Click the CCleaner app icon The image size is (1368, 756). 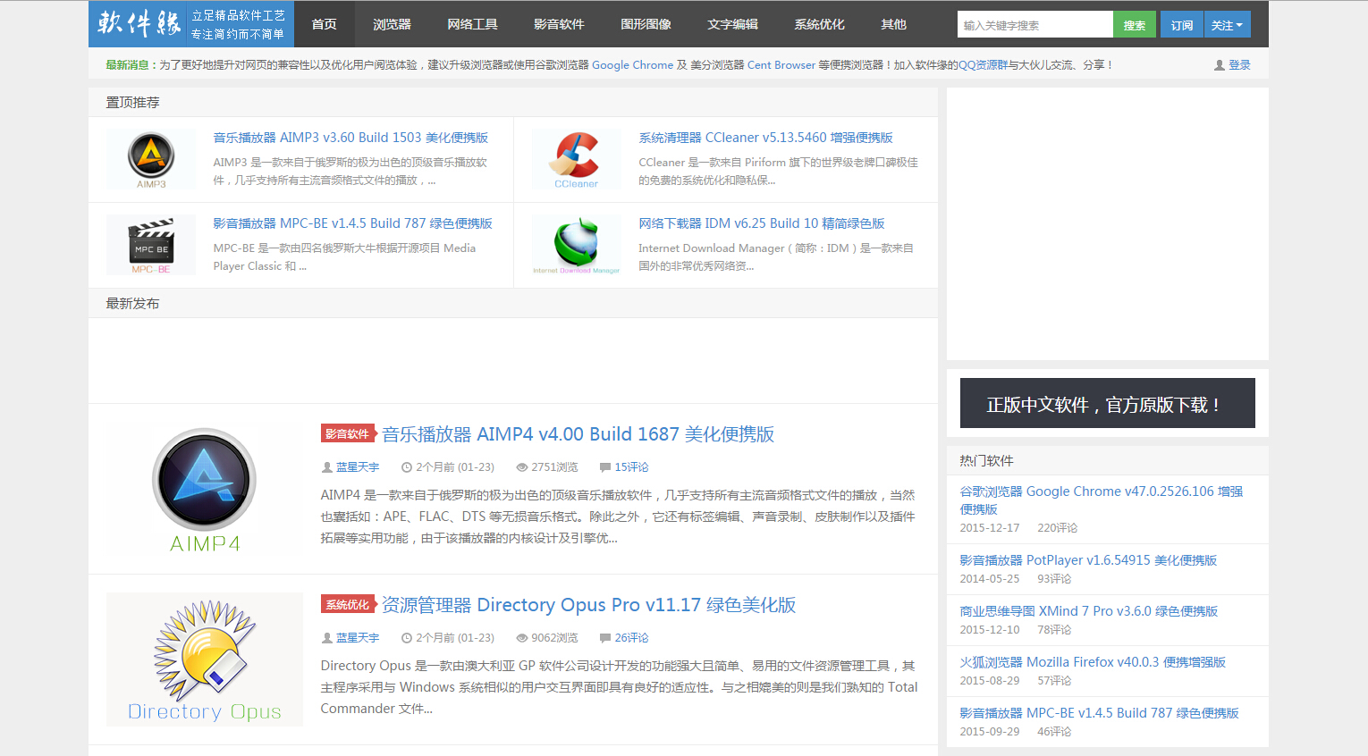coord(576,157)
